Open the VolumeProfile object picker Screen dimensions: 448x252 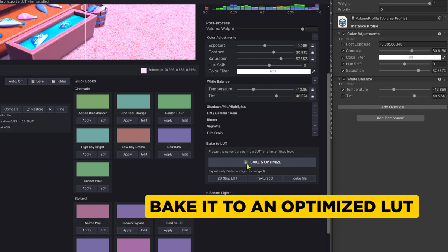439,18
